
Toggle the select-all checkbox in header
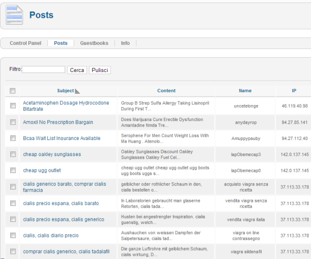[13, 91]
